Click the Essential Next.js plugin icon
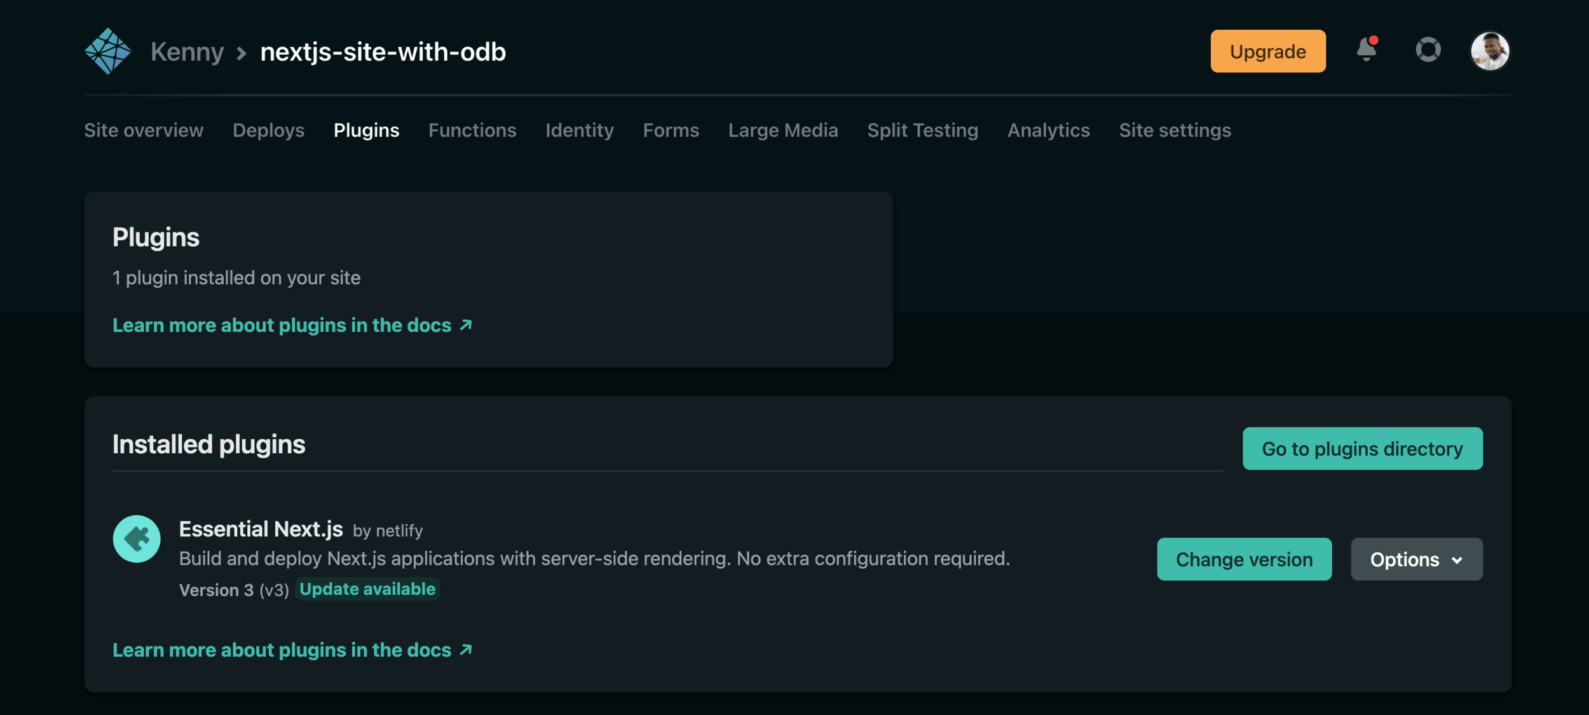Image resolution: width=1589 pixels, height=715 pixels. [137, 539]
